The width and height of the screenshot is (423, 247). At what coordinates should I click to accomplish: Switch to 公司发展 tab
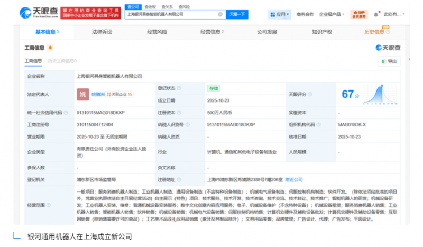[x=267, y=32]
